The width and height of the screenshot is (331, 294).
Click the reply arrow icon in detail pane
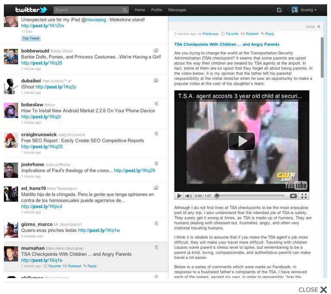262,34
